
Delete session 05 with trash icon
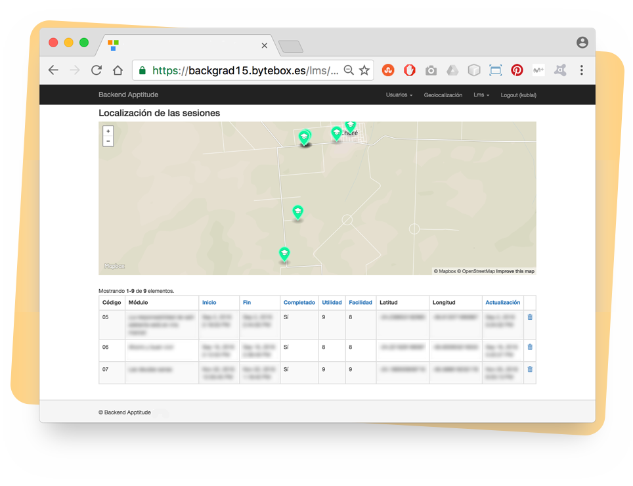(530, 317)
